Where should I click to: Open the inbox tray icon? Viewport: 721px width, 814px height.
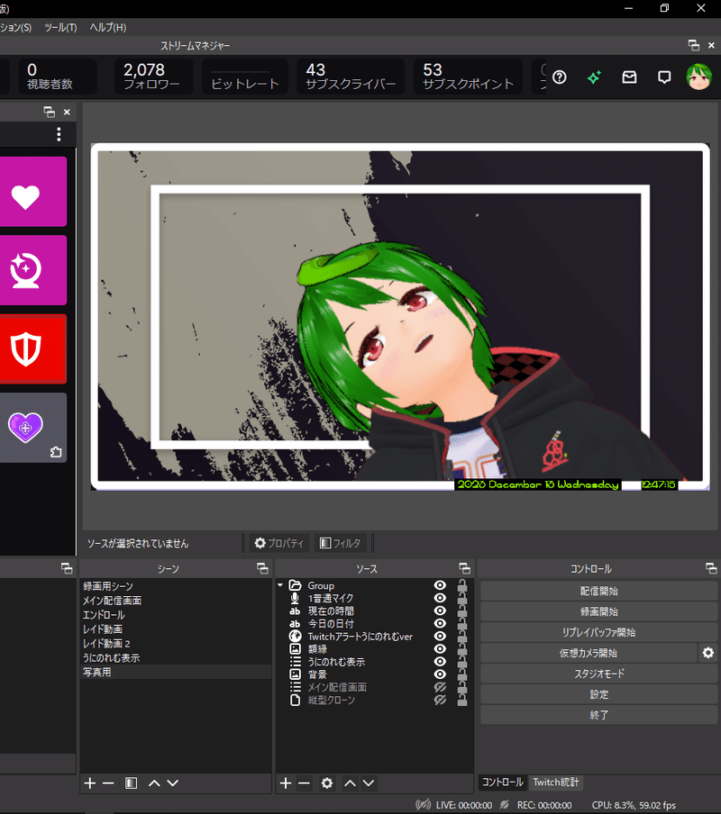pyautogui.click(x=629, y=77)
